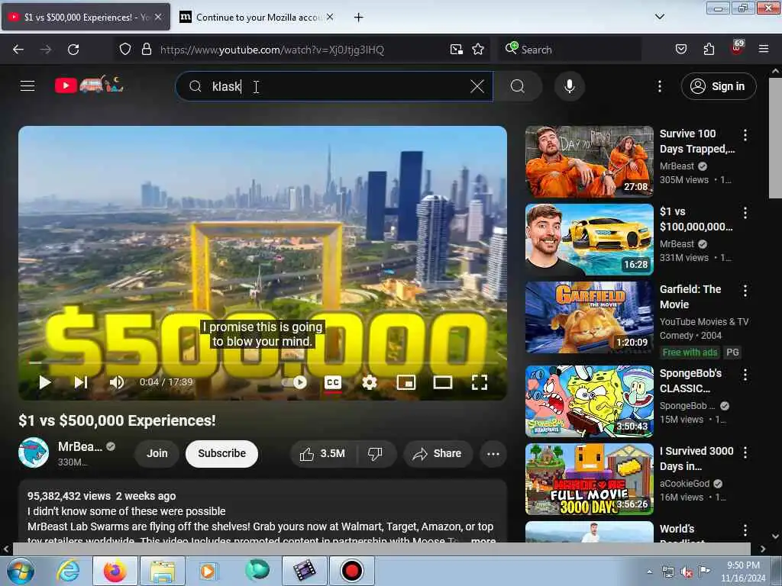Open the MrBeast channel avatar
Viewport: 782px width, 586px height.
point(34,452)
